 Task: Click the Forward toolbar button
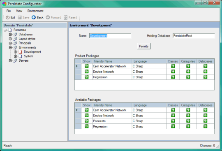(53, 17)
